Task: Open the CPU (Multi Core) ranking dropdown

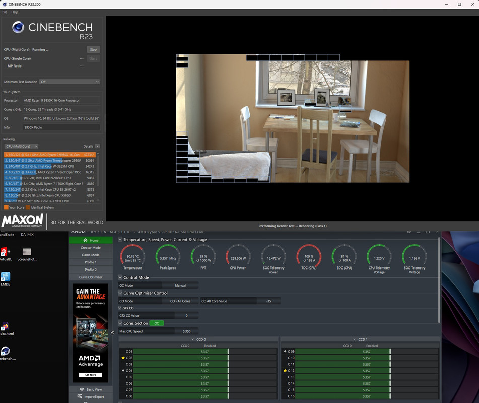Action: coord(21,146)
